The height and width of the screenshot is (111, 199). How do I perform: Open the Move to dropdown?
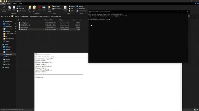30,9
